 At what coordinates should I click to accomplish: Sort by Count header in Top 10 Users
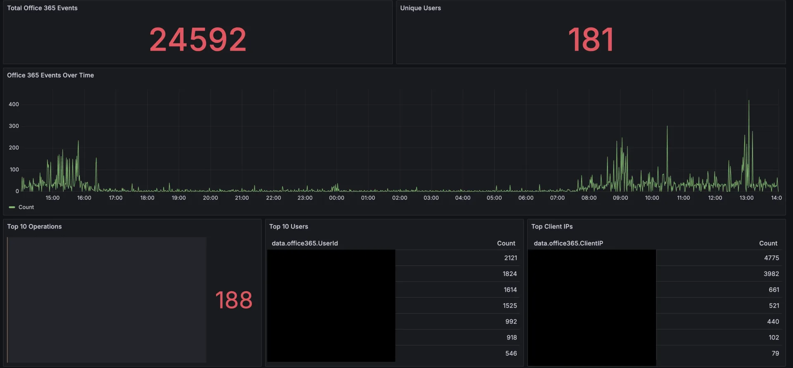(506, 243)
